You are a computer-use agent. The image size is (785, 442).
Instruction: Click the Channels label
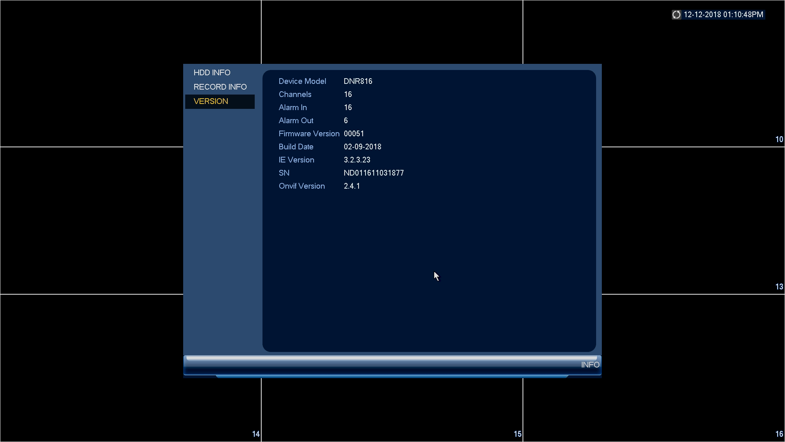pos(295,94)
